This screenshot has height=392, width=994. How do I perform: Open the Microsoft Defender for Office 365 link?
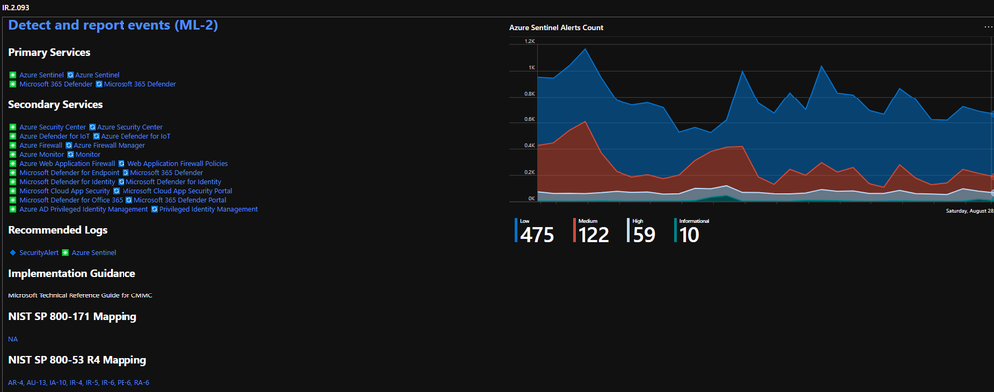click(x=71, y=200)
